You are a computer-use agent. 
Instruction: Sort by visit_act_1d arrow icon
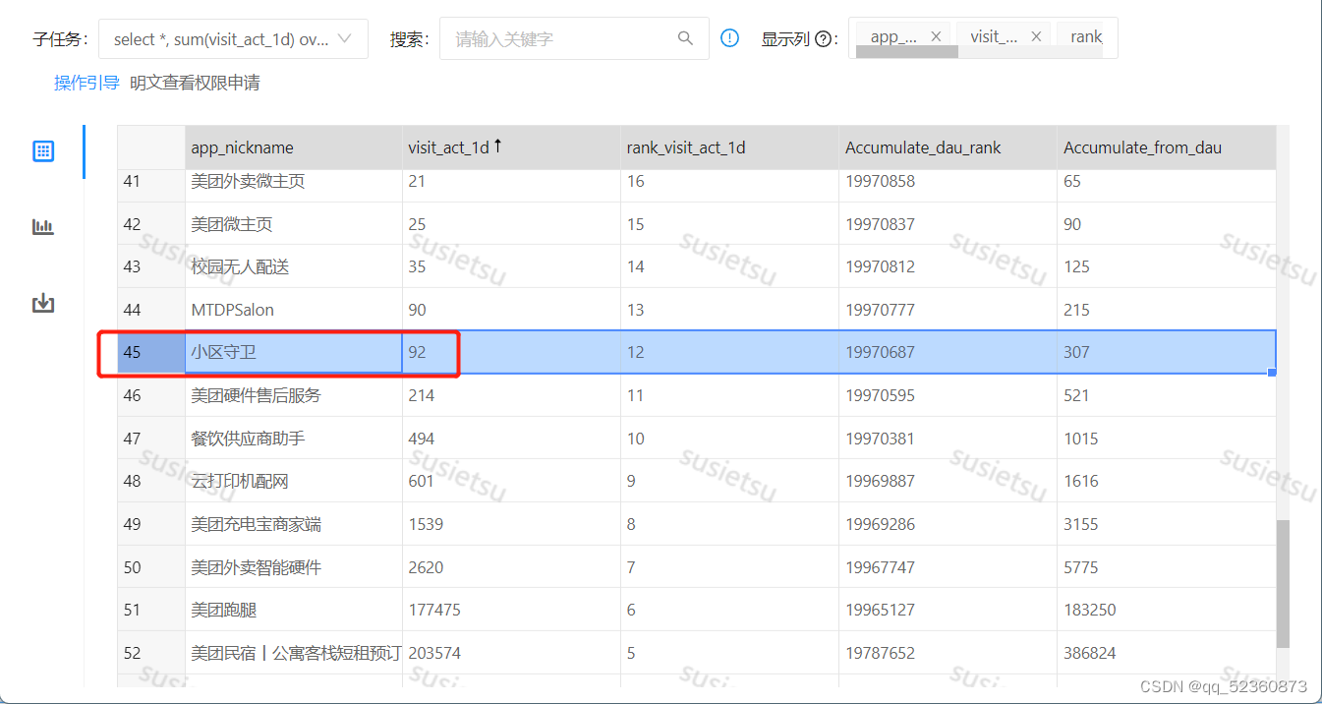(497, 147)
